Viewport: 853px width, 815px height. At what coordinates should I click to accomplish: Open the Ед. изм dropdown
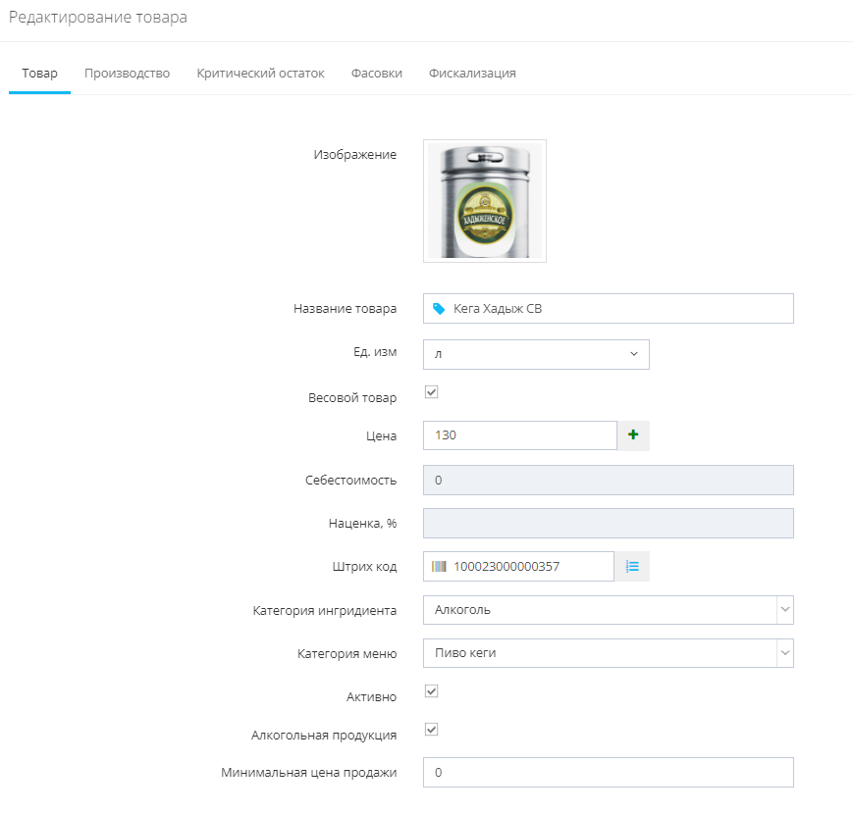536,354
